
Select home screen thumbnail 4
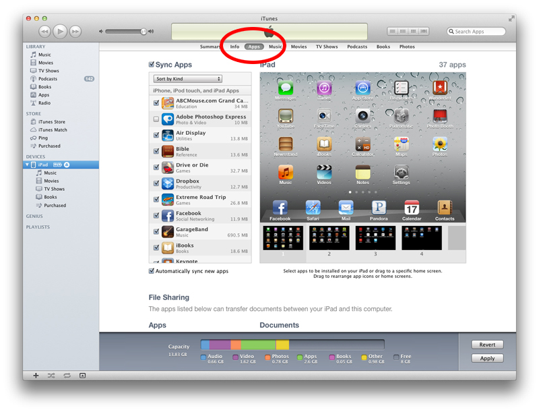point(422,238)
